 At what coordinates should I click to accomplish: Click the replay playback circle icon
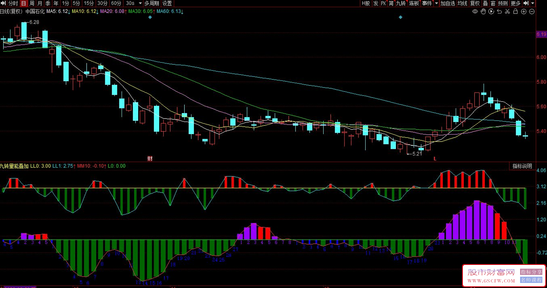[x=491, y=11]
